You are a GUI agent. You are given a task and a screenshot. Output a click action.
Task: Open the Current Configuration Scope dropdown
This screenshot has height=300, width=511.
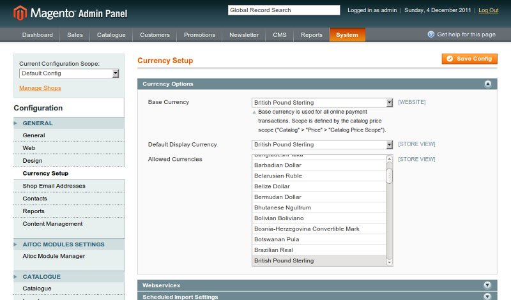[69, 73]
